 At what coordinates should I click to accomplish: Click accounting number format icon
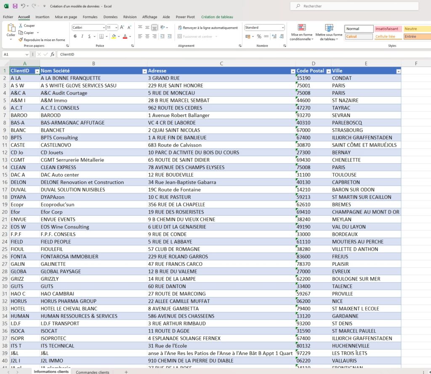248,36
